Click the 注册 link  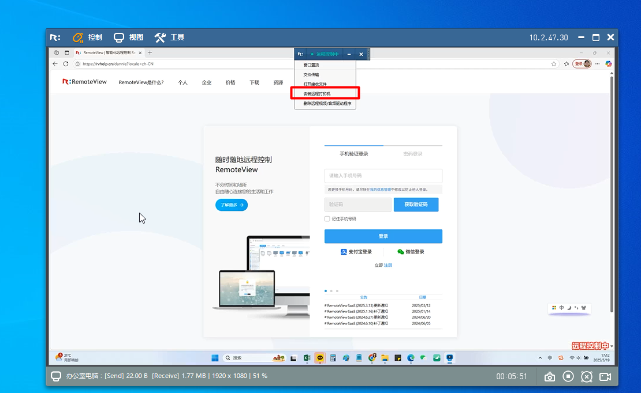(388, 265)
